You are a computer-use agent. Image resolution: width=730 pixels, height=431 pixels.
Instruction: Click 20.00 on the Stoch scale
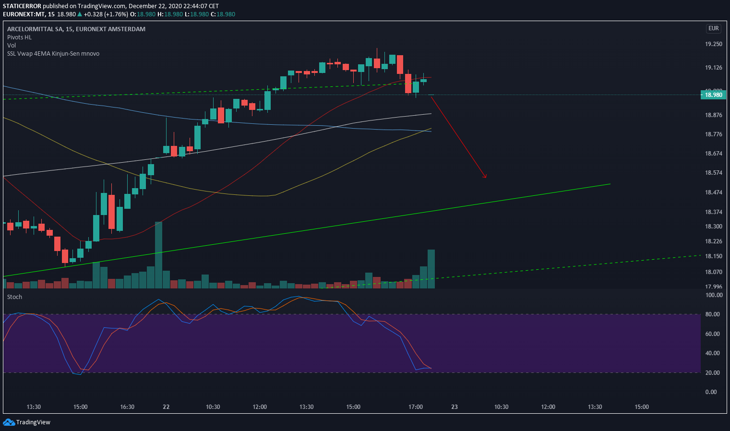point(713,373)
